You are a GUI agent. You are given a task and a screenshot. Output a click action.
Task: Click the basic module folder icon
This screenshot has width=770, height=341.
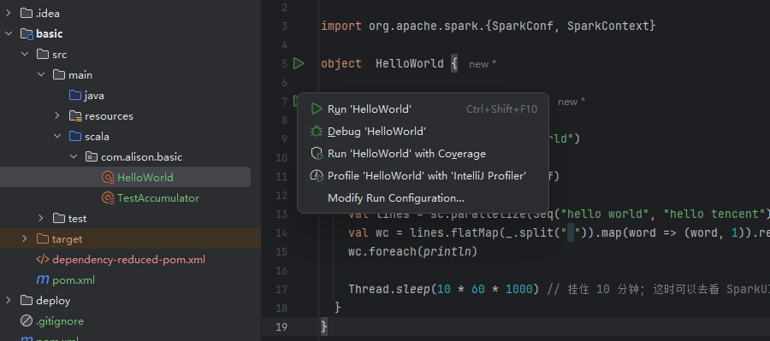27,34
